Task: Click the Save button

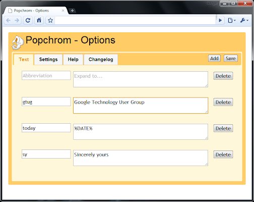Action: point(231,59)
